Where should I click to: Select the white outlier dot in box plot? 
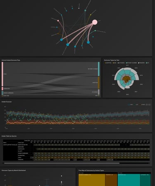[x=62, y=176]
